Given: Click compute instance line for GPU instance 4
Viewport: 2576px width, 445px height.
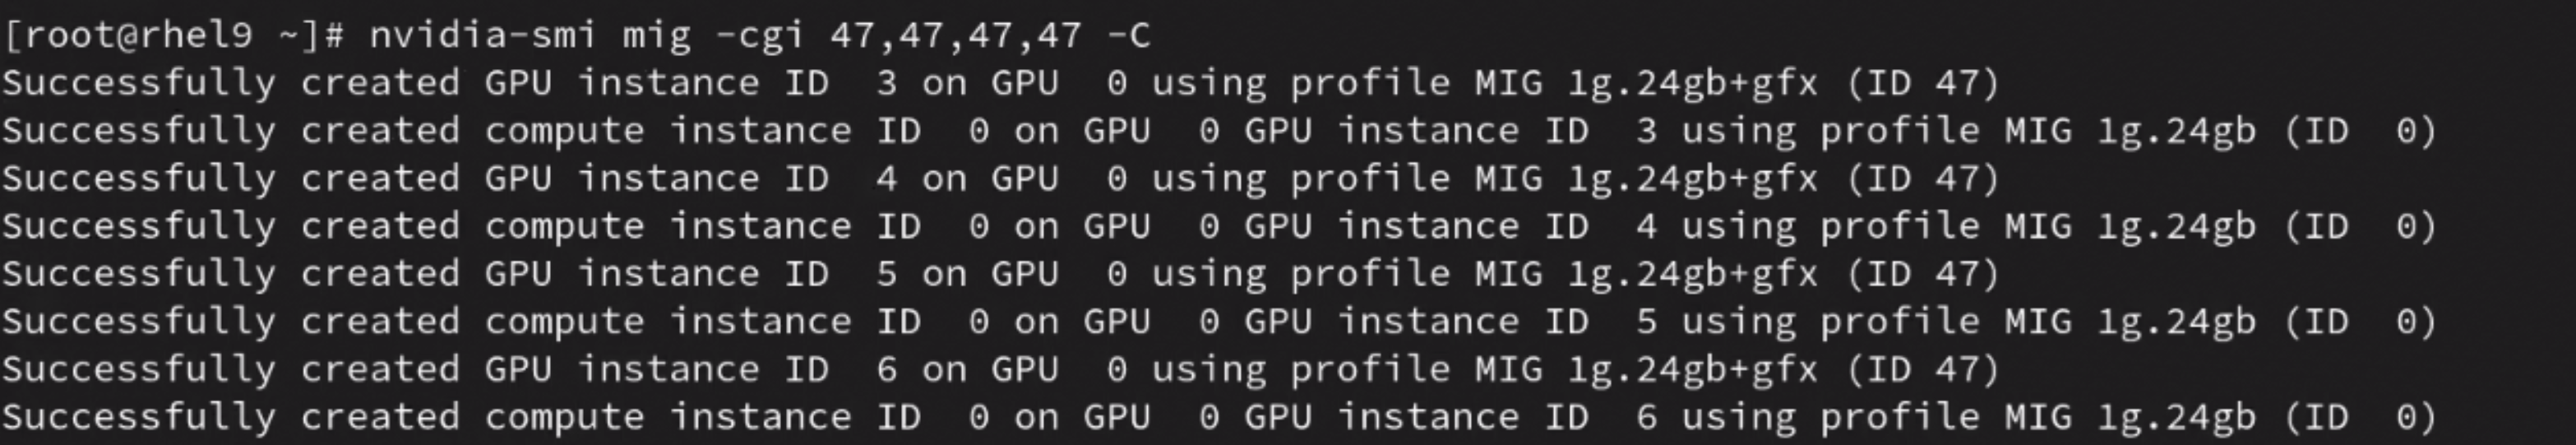Looking at the screenshot, I should (x=1218, y=227).
